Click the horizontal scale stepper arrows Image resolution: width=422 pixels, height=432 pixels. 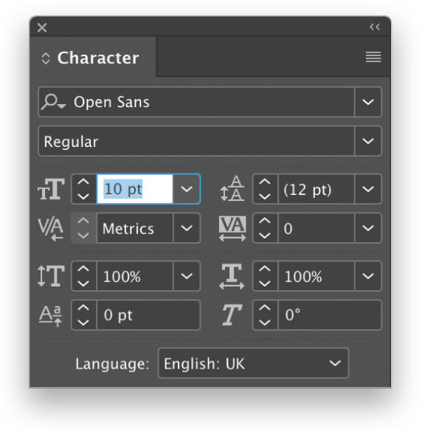point(265,276)
